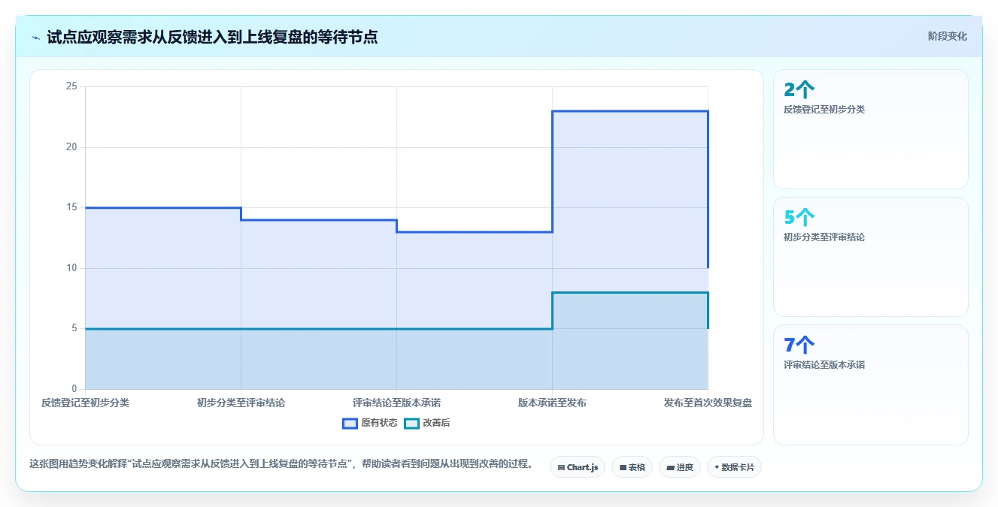The image size is (998, 507).
Task: Click x-axis label 评审结论至版本承诺
Action: (x=396, y=403)
